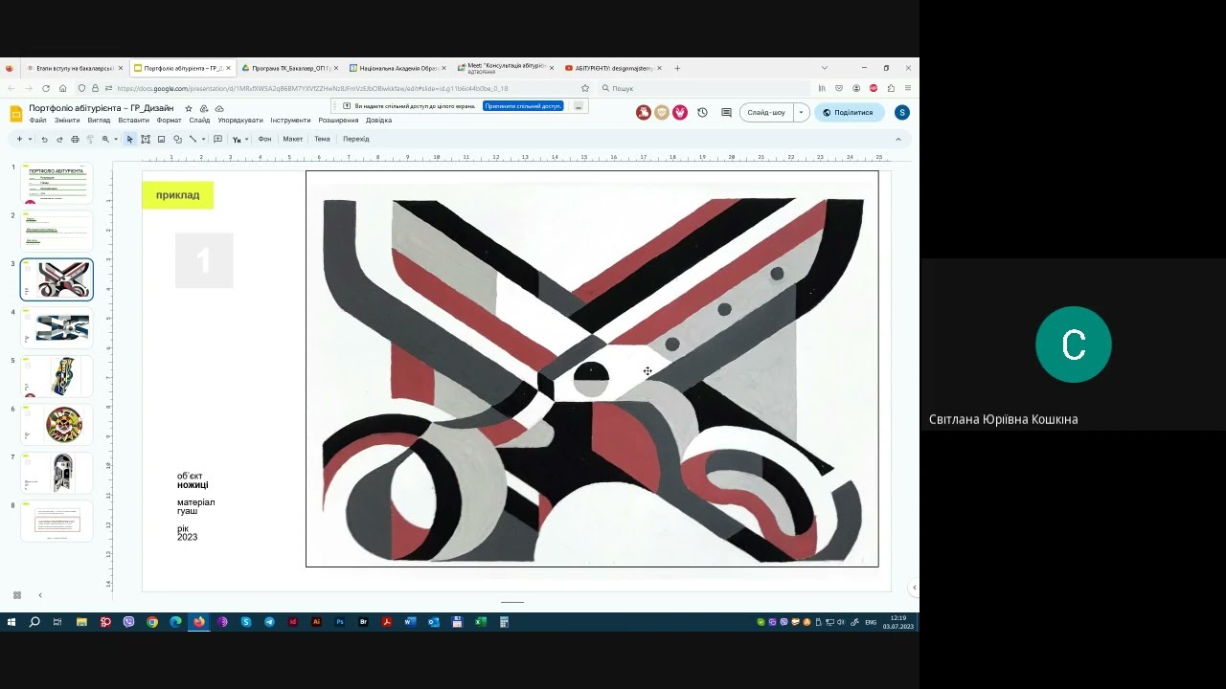Image resolution: width=1226 pixels, height=689 pixels.
Task: Click the insert image tool
Action: pyautogui.click(x=161, y=139)
